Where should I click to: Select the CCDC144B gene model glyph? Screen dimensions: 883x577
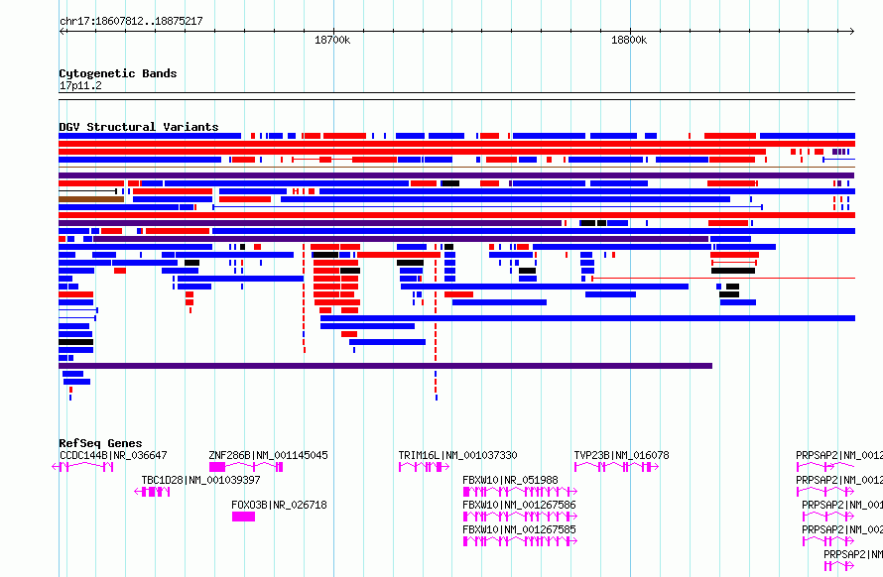[82, 467]
